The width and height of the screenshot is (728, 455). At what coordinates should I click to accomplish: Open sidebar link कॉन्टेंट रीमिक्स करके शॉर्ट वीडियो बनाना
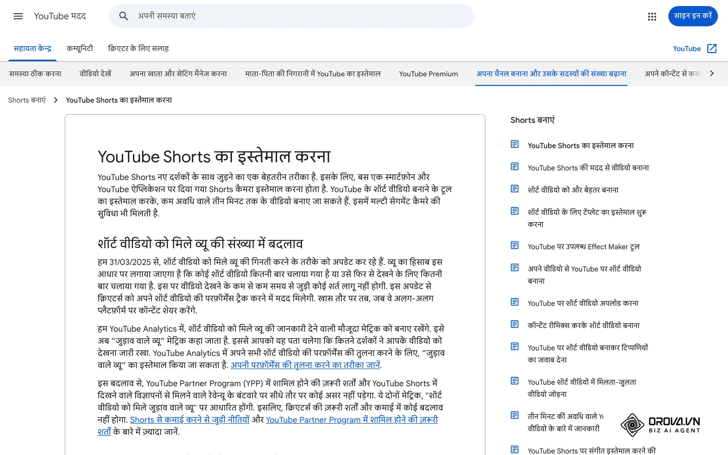click(584, 325)
